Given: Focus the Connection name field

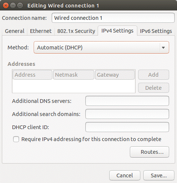Looking at the screenshot, I should pyautogui.click(x=113, y=18).
